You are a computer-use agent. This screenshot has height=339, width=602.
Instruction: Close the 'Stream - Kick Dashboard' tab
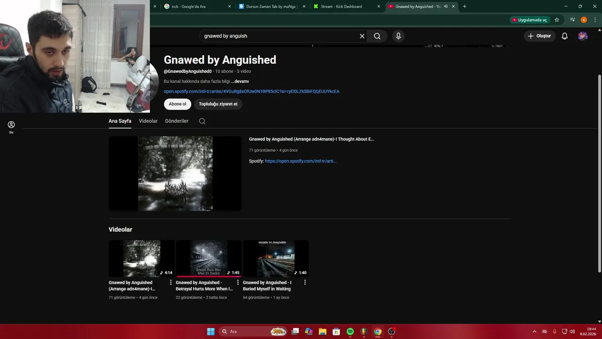click(x=379, y=7)
